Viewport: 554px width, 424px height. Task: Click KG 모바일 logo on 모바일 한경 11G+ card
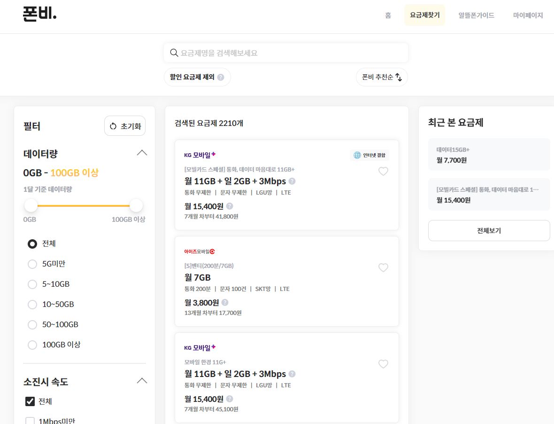pyautogui.click(x=200, y=348)
